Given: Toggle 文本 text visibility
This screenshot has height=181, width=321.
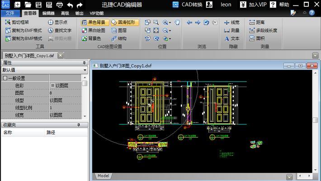Looking at the screenshot, I should [231, 38].
